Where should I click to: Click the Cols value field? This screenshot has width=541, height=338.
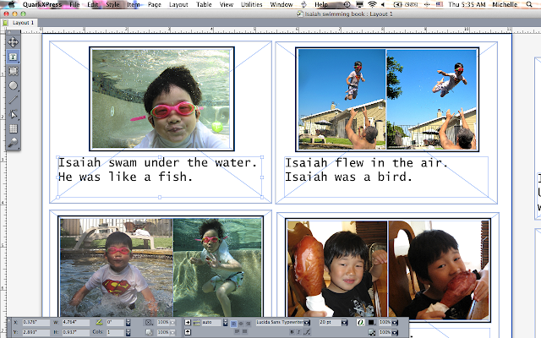click(x=115, y=332)
